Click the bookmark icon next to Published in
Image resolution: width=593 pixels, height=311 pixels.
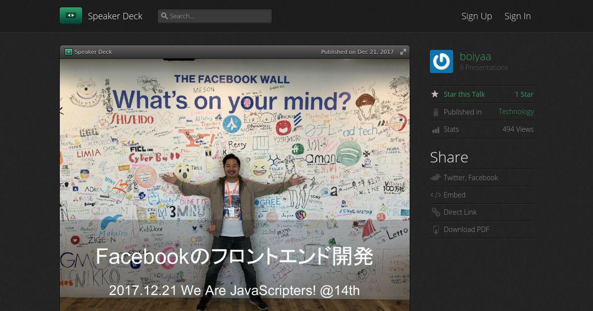435,112
